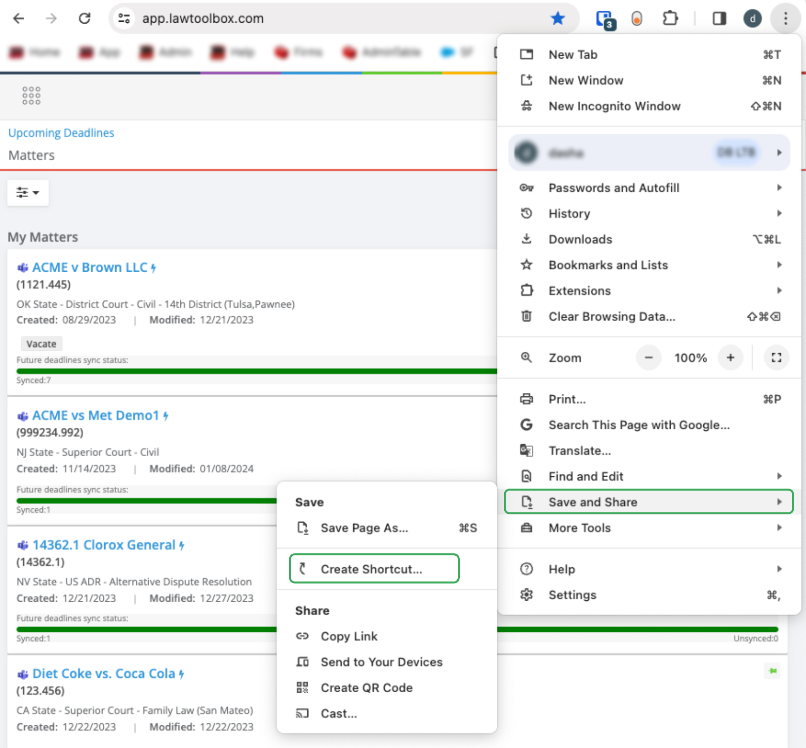Click the lightning bolt after 14362.1 Clorox General

coord(182,545)
